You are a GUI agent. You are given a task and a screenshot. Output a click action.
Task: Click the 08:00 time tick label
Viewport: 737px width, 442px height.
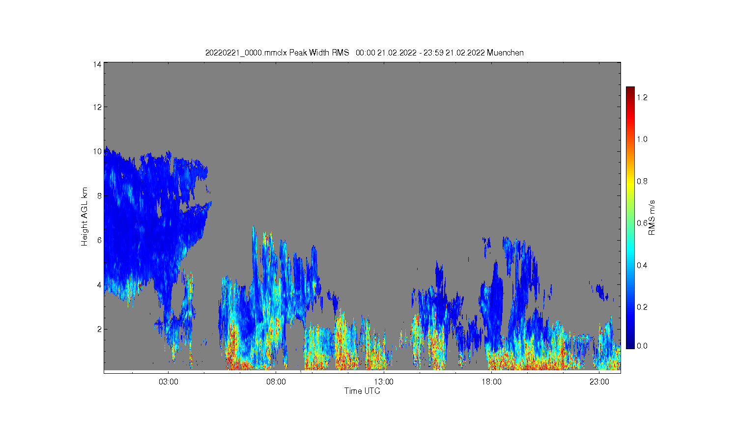(x=276, y=382)
